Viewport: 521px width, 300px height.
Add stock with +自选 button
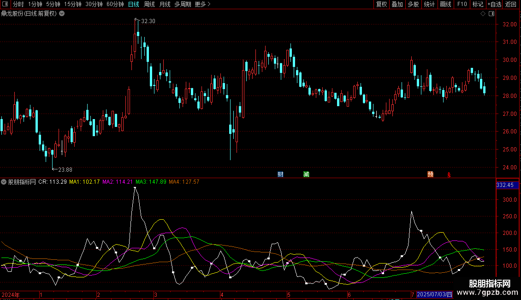tap(494, 4)
